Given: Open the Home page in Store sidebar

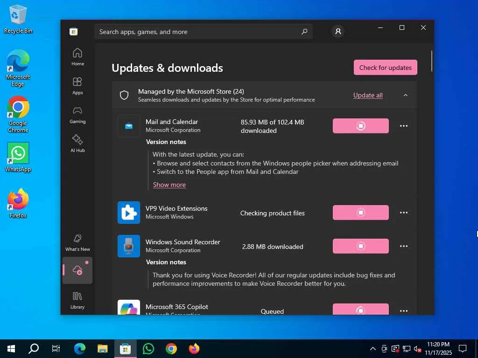Looking at the screenshot, I should pyautogui.click(x=77, y=57).
